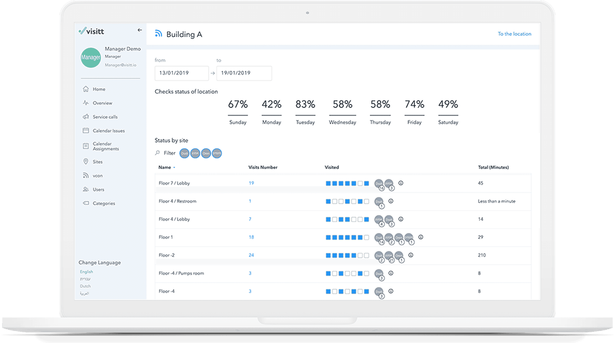Click the Total (Minutes) column header
The image size is (615, 343).
(x=493, y=167)
